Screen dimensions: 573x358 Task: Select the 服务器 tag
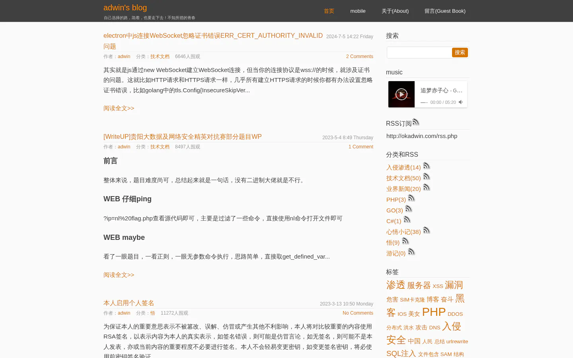419,286
